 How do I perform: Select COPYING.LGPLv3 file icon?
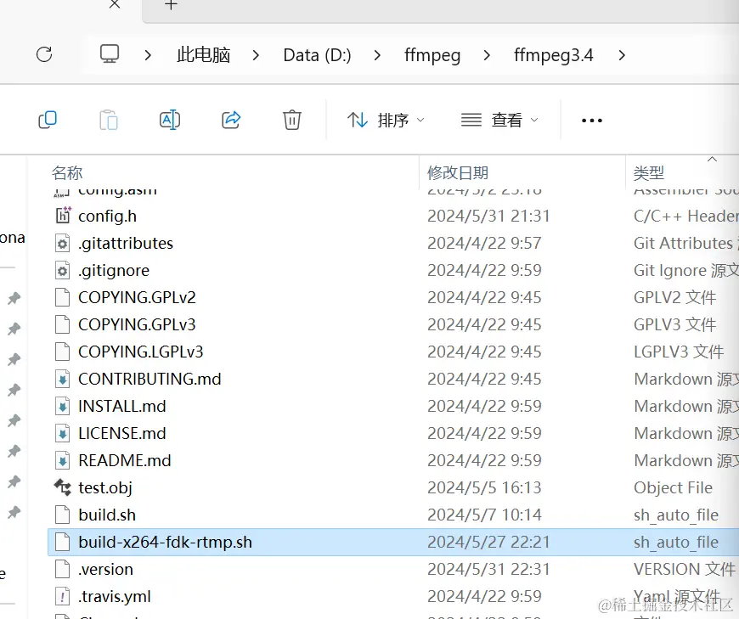click(x=63, y=352)
